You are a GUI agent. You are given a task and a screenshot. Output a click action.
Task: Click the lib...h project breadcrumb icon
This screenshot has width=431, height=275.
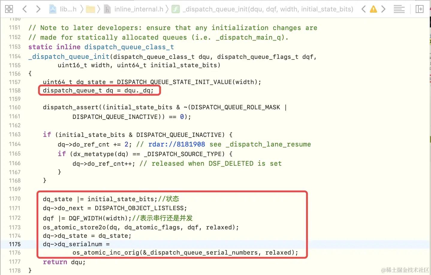(x=53, y=9)
